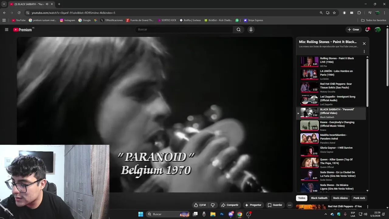
Task: Click the Preguntar button
Action: click(253, 205)
